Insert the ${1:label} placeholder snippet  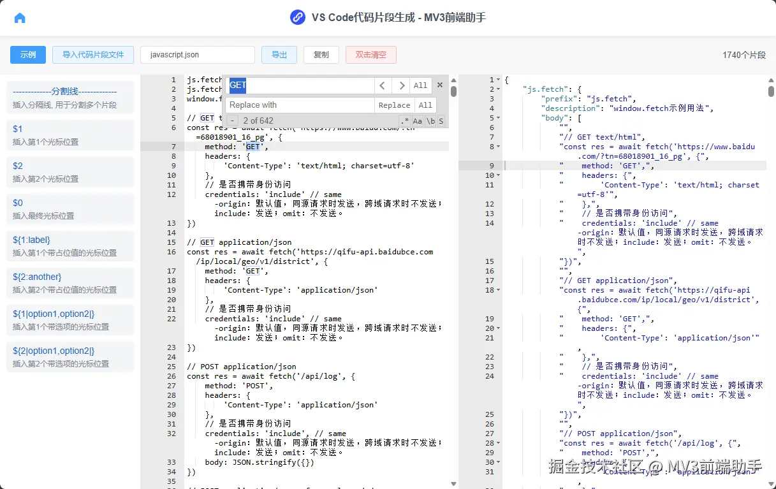[70, 245]
